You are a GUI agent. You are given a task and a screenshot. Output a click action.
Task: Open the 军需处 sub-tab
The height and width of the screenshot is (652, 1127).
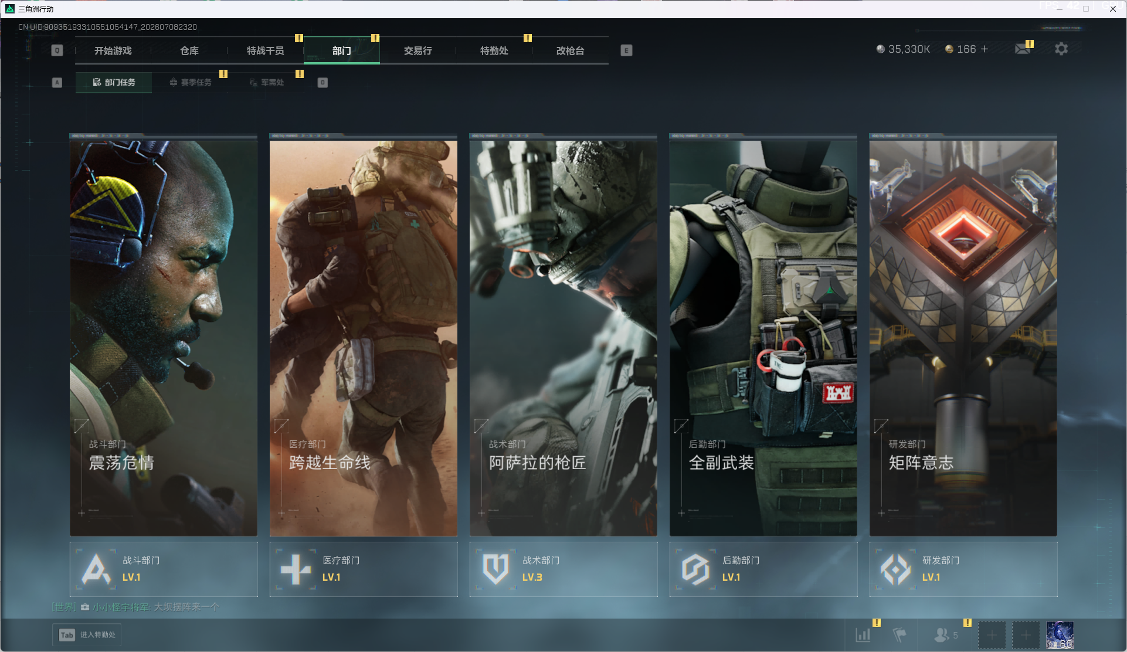tap(266, 83)
